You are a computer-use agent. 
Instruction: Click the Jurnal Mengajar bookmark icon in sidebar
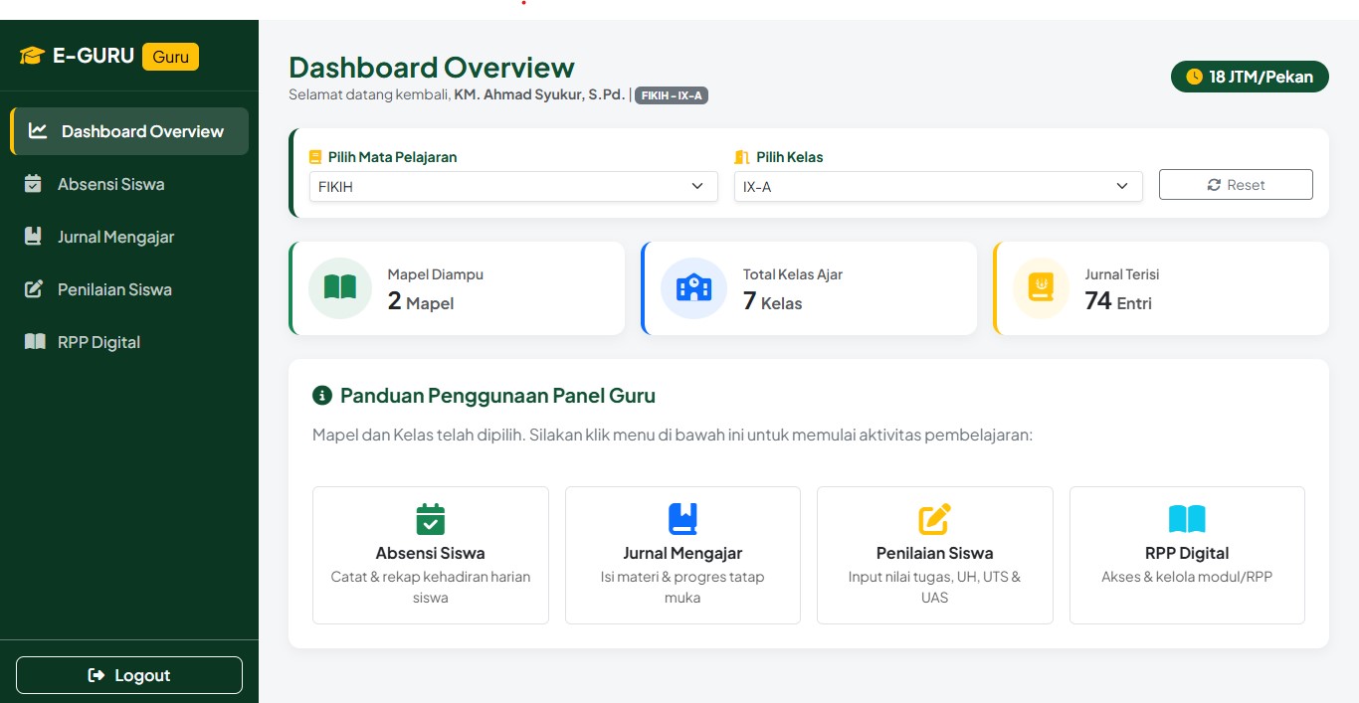pos(34,237)
